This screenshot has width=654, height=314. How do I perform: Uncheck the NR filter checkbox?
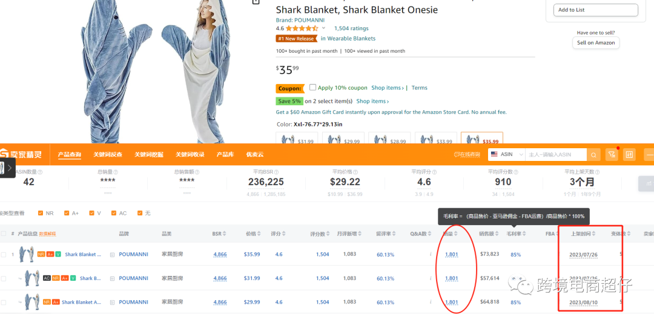41,213
